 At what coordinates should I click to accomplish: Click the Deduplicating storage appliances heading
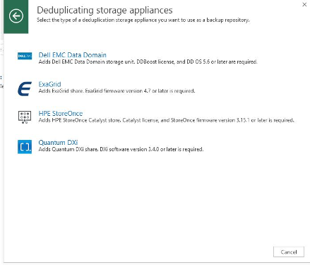[x=105, y=10]
